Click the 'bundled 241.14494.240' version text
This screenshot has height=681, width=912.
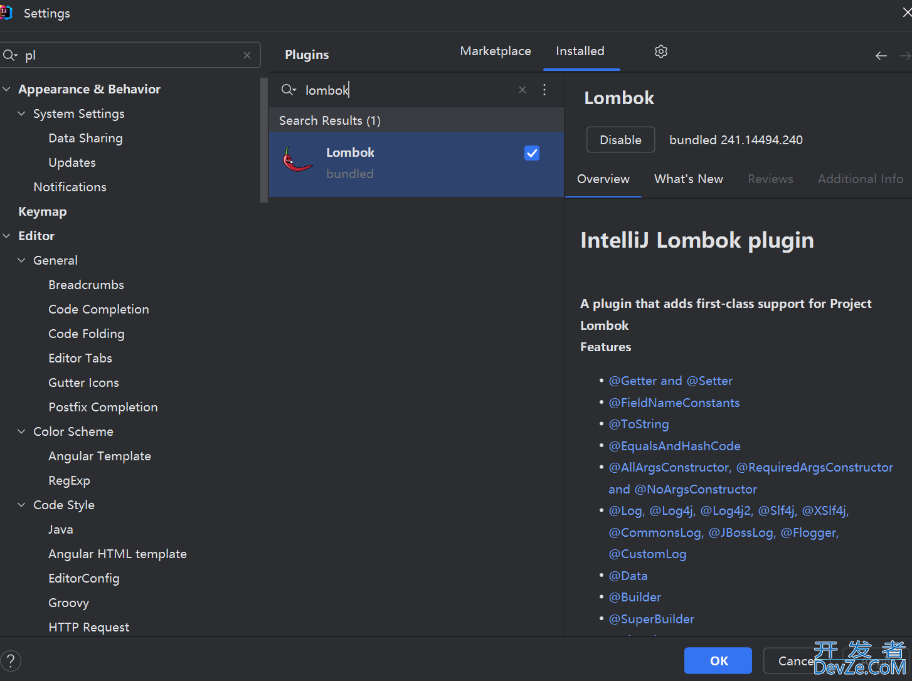(x=736, y=140)
